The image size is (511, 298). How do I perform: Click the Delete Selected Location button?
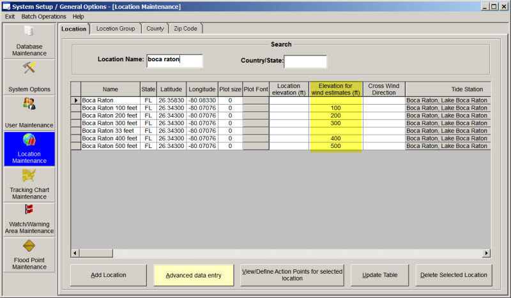pyautogui.click(x=454, y=275)
